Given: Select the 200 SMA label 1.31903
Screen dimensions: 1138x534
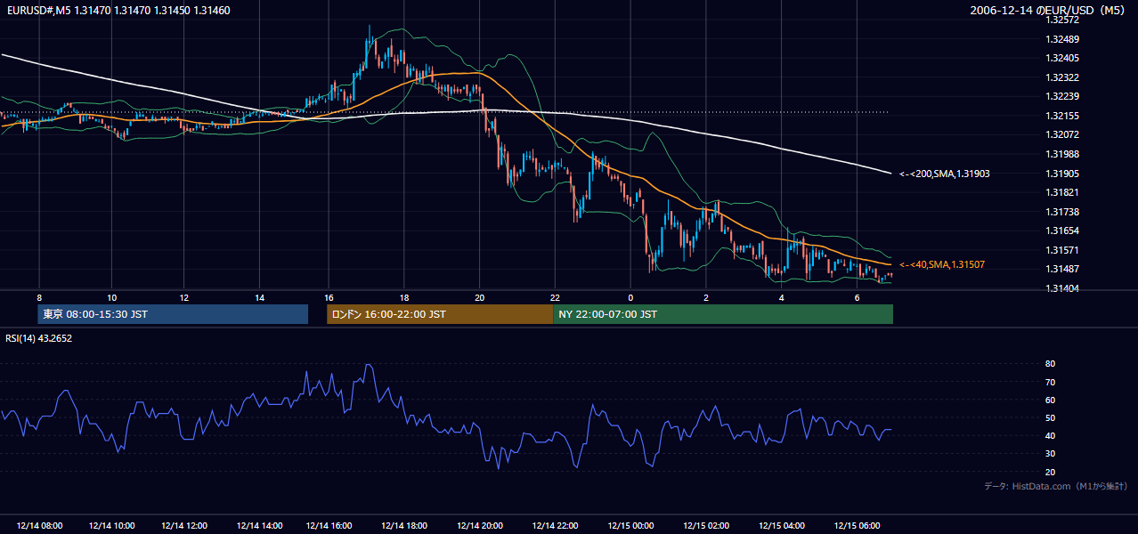Looking at the screenshot, I should click(x=945, y=174).
